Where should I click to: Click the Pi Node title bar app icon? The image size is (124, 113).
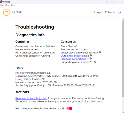click(x=1, y=2)
